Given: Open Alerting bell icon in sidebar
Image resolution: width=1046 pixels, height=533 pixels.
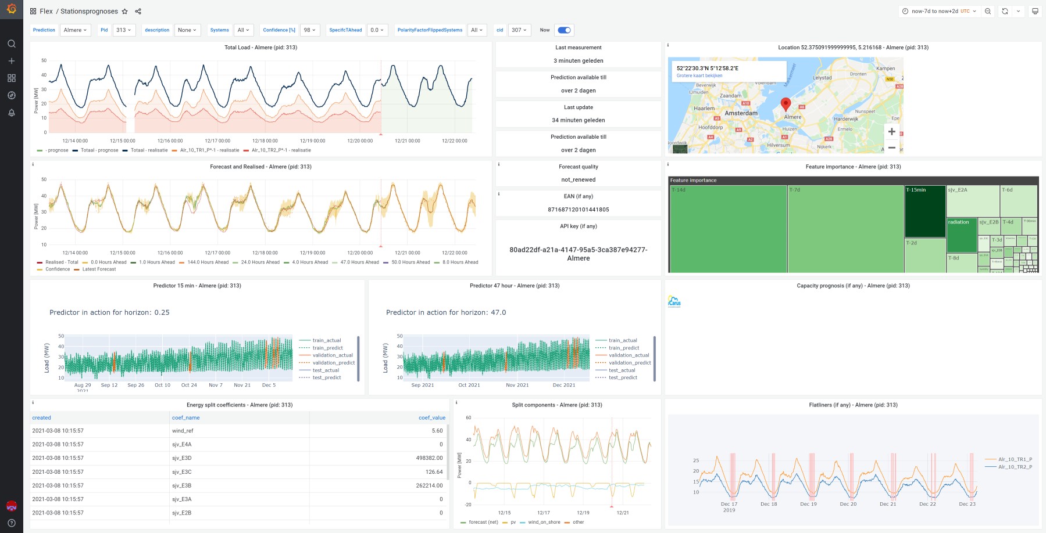Looking at the screenshot, I should point(12,113).
